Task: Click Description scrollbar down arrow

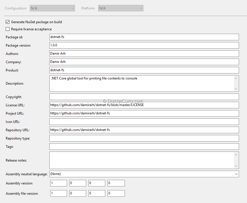Action: coord(236,89)
